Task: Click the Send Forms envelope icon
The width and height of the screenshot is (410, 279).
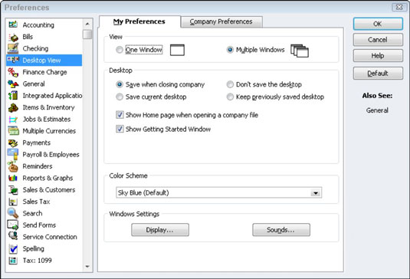Action: (13, 225)
